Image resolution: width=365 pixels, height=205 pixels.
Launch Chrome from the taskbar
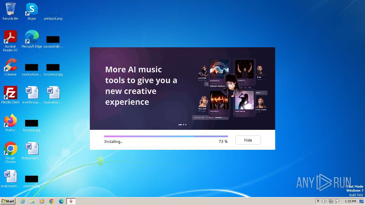(x=52, y=201)
